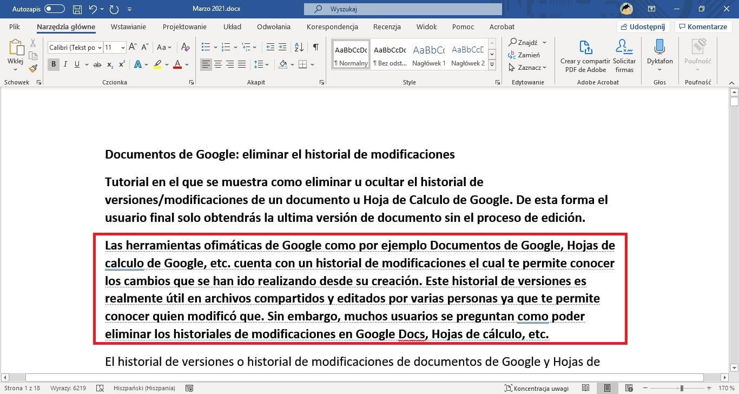Click in the Wyszukaj search box
The height and width of the screenshot is (394, 739).
(x=403, y=9)
